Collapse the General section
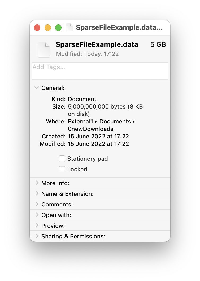200x281 pixels. point(36,88)
